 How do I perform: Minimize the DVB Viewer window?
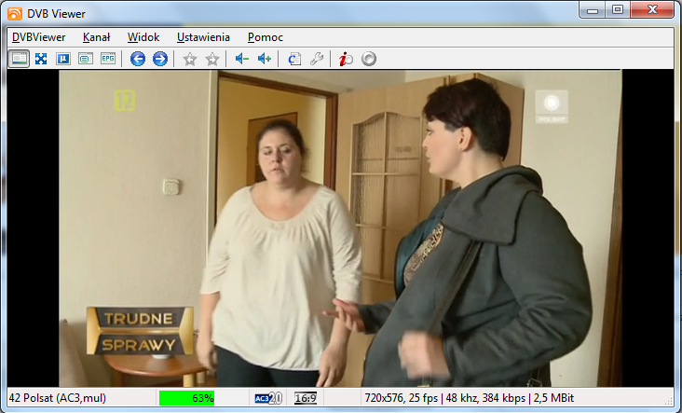point(593,9)
